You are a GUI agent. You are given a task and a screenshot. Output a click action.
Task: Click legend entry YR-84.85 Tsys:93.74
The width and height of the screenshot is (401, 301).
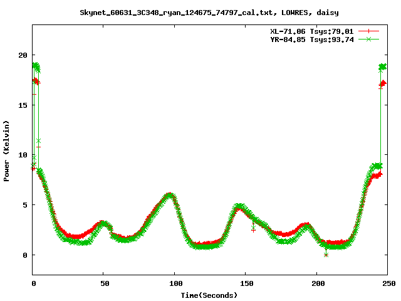pyautogui.click(x=312, y=40)
